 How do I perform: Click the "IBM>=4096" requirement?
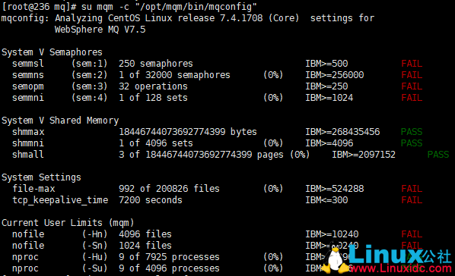[329, 143]
